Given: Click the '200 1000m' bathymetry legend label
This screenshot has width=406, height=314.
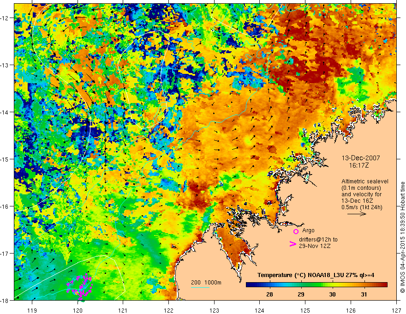Looking at the screenshot, I should [206, 283].
